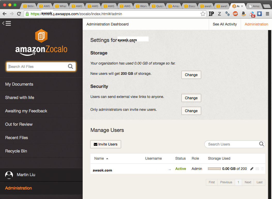Click the Adblock Plus ABP icon
Viewport: 272px width, 199px height.
click(235, 14)
